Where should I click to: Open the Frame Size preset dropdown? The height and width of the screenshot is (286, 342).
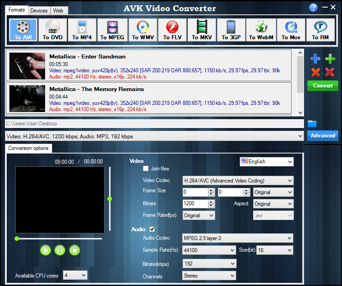tap(273, 192)
